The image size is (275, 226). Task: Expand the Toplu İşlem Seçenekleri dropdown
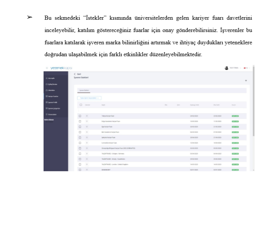click(89, 98)
